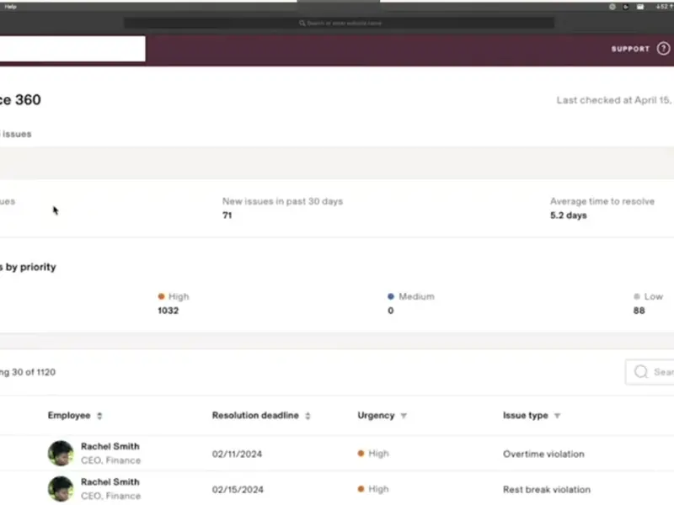Click the SUPPORT link in the header
The image size is (674, 505).
click(630, 49)
